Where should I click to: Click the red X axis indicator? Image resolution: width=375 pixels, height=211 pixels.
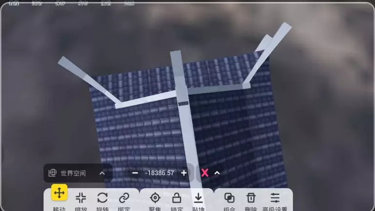pyautogui.click(x=205, y=173)
